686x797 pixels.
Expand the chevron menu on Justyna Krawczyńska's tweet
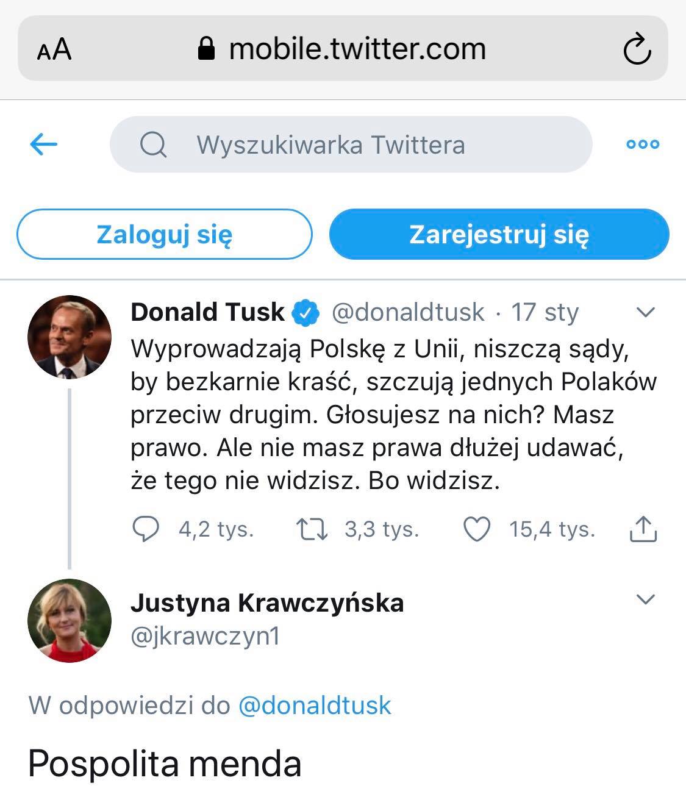click(x=645, y=599)
